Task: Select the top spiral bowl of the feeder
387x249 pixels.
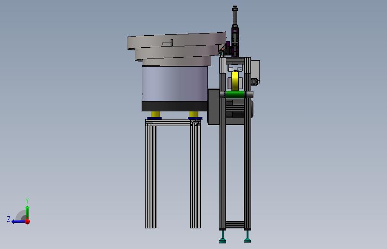Action: pos(176,41)
